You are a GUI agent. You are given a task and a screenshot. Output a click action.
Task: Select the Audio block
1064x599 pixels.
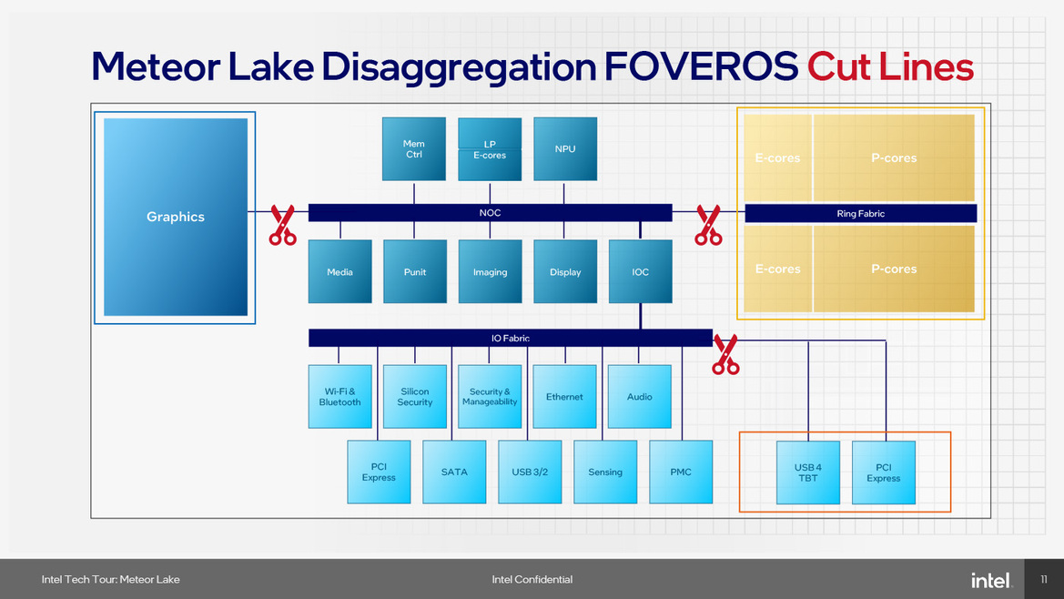pyautogui.click(x=639, y=397)
